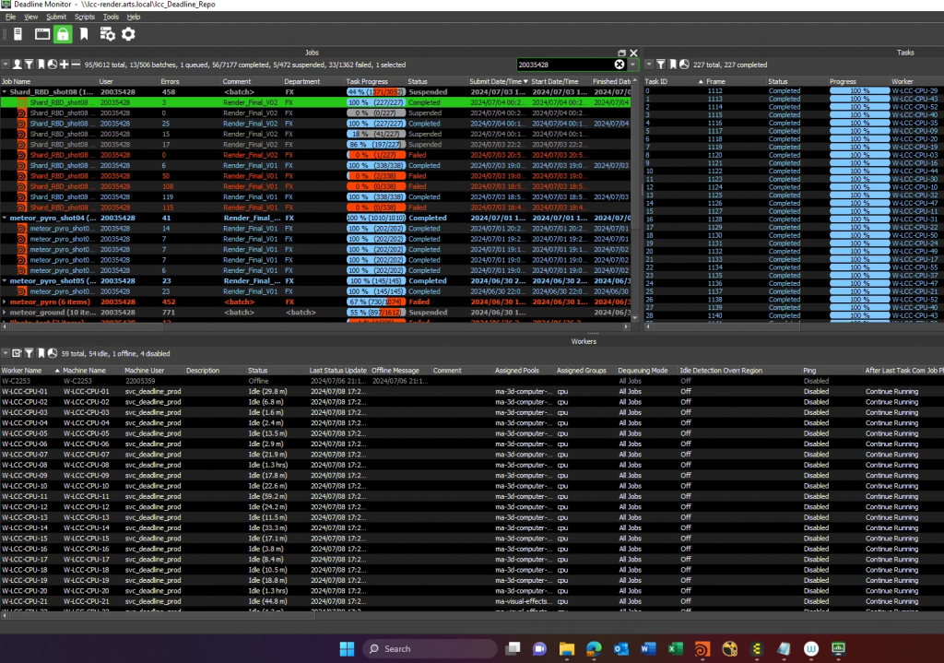The image size is (944, 663).
Task: Click the bookmark icon in Jobs toolbar
Action: click(41, 65)
